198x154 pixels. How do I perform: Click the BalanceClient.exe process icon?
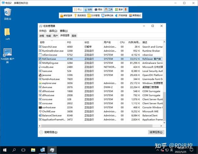pyautogui.click(x=40, y=115)
